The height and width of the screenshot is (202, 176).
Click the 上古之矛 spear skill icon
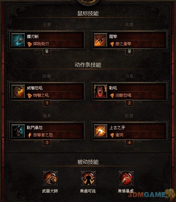[101, 131]
